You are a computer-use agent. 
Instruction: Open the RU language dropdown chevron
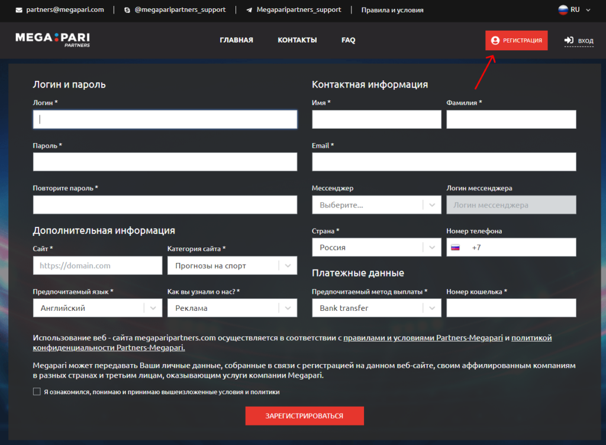tap(588, 10)
